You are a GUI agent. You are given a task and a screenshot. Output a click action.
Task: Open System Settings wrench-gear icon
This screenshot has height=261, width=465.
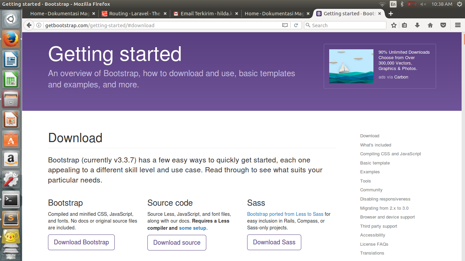[11, 179]
